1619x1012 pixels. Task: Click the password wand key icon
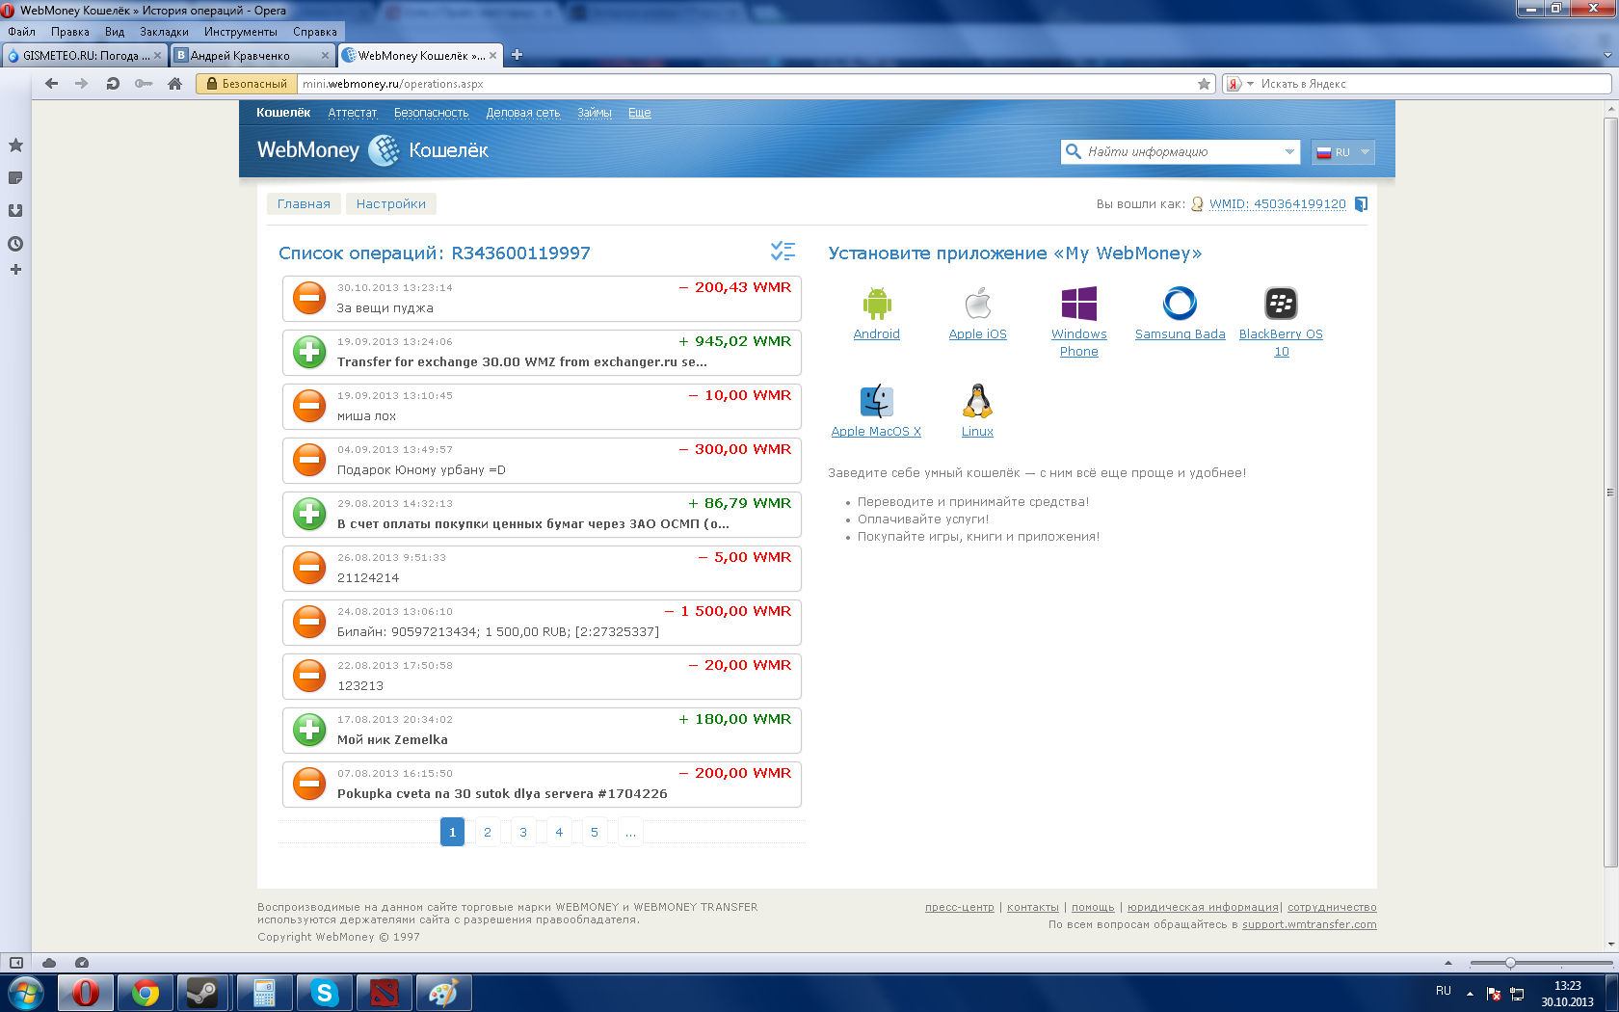[x=144, y=84]
